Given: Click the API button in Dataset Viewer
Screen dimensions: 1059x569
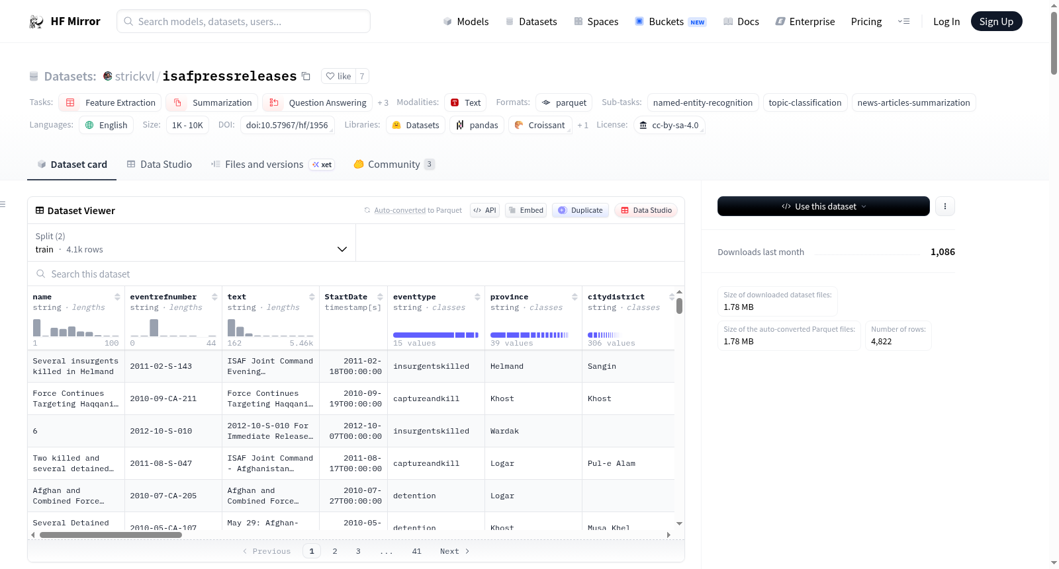Looking at the screenshot, I should (x=484, y=210).
